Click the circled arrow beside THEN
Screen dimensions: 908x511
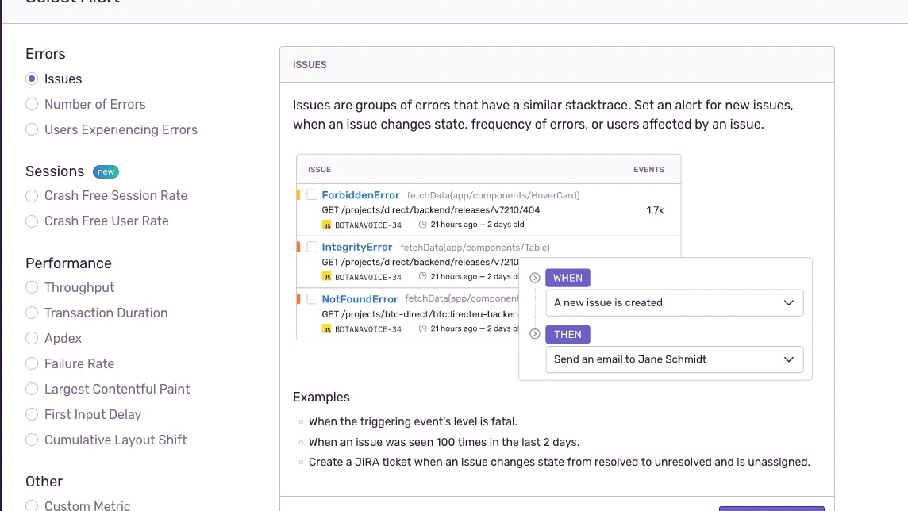[x=534, y=334]
